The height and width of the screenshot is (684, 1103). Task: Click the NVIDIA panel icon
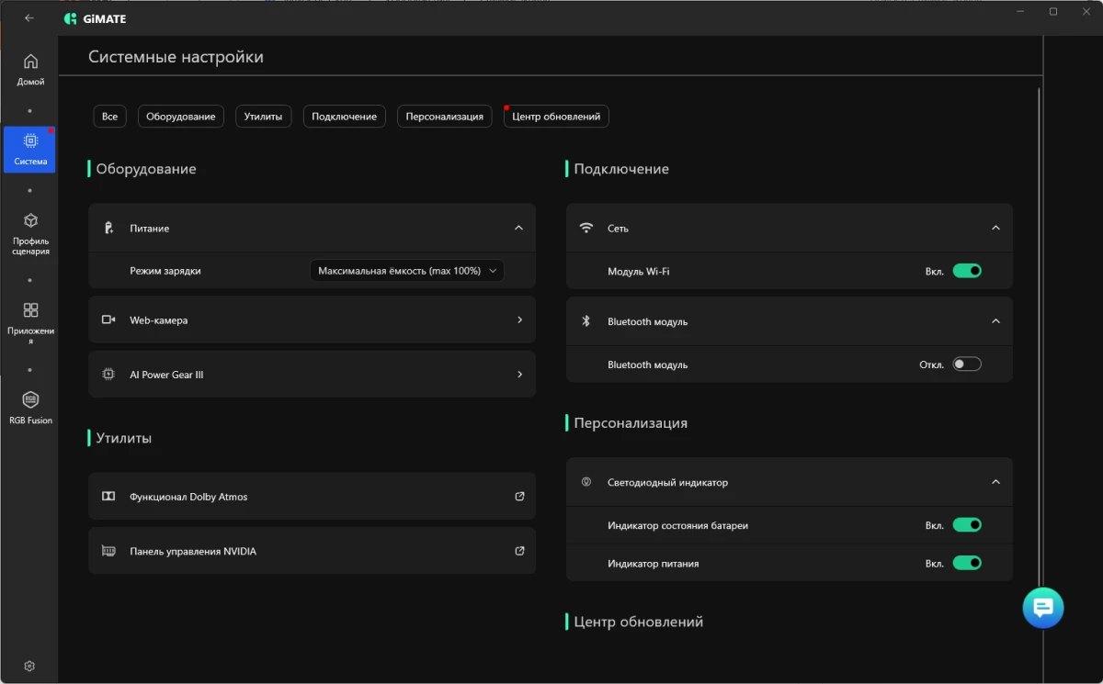point(108,551)
